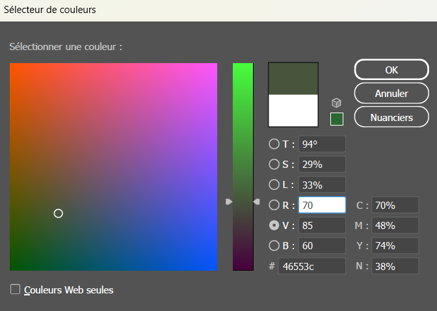Click the V green value field

(322, 226)
